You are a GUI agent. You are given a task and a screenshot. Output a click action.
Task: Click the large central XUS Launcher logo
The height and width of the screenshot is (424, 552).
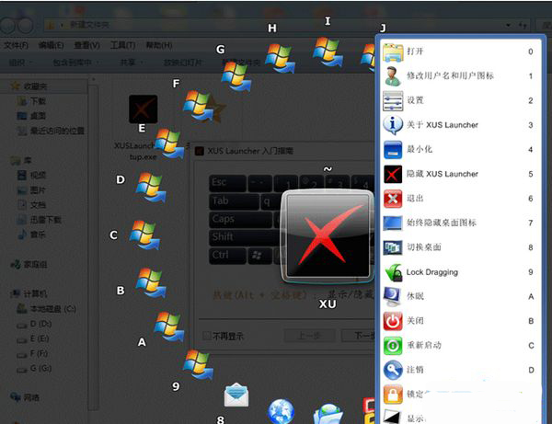[328, 236]
